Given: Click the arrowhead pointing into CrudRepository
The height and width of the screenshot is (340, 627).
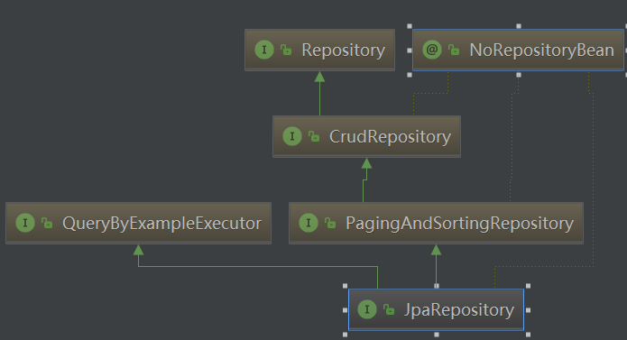Looking at the screenshot, I should click(366, 163).
